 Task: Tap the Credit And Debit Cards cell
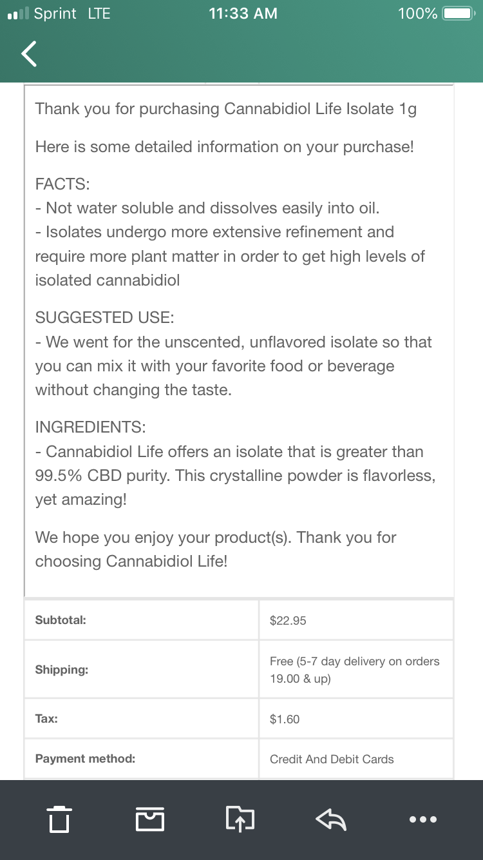coord(356,759)
